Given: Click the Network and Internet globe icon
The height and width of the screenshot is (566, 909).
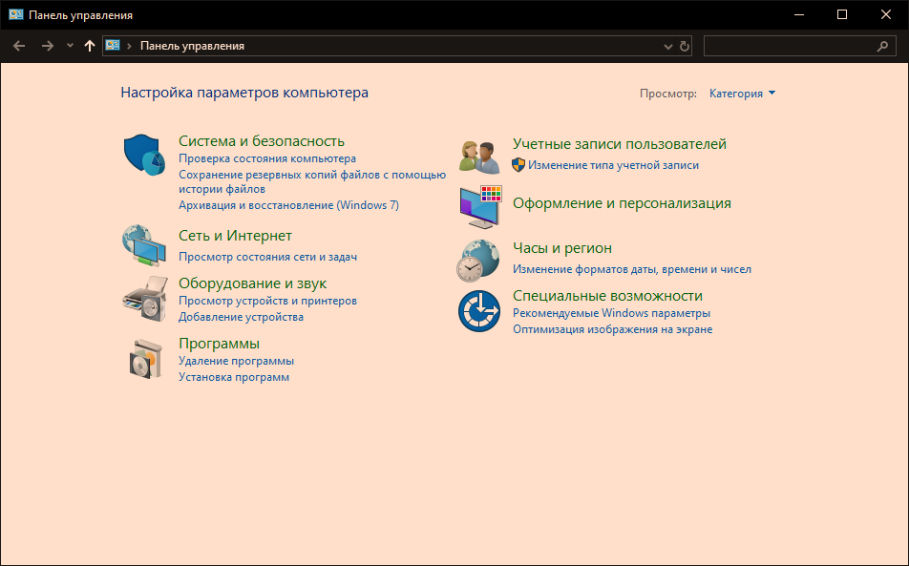Looking at the screenshot, I should 144,245.
